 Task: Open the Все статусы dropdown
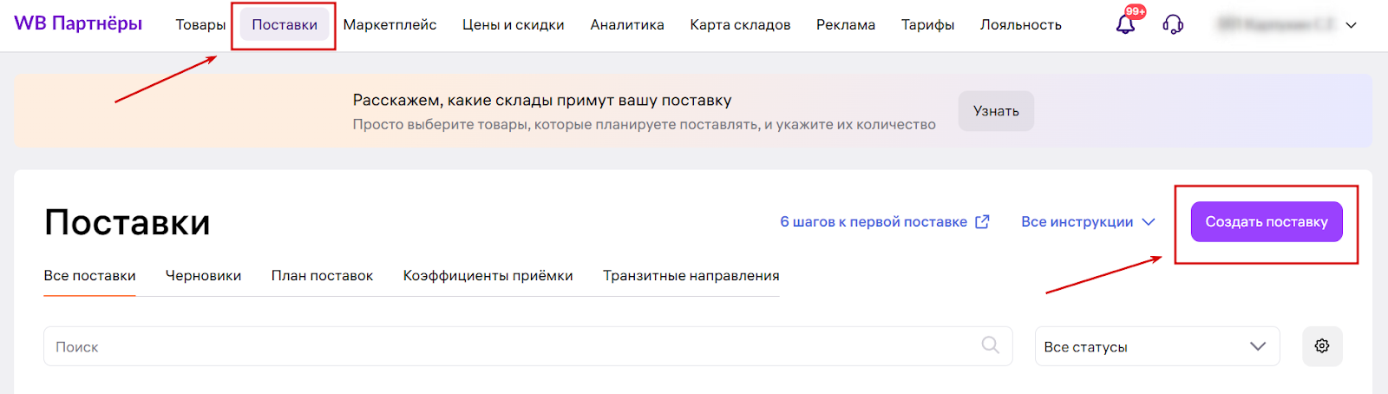tap(1156, 346)
